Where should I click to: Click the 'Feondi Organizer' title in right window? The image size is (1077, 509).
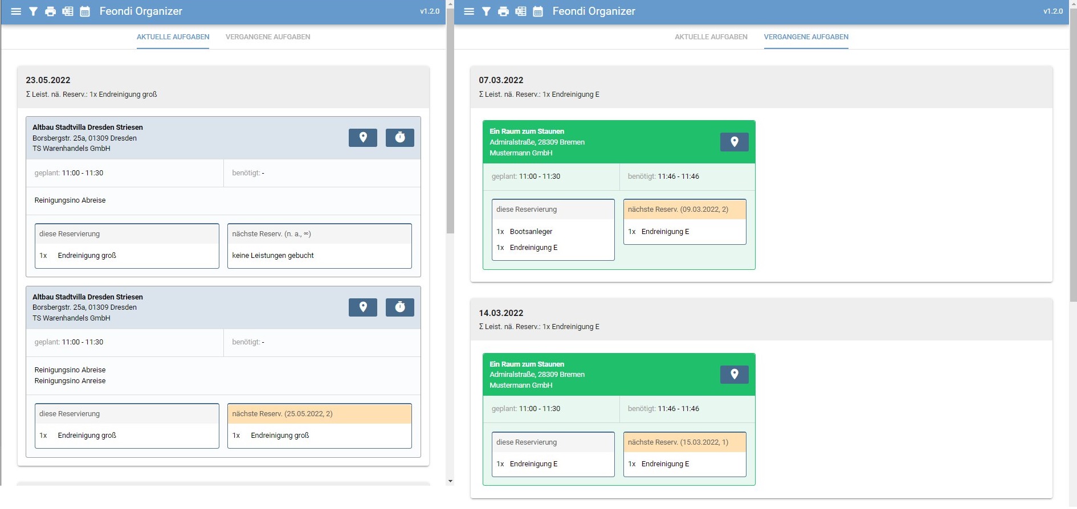coord(594,11)
